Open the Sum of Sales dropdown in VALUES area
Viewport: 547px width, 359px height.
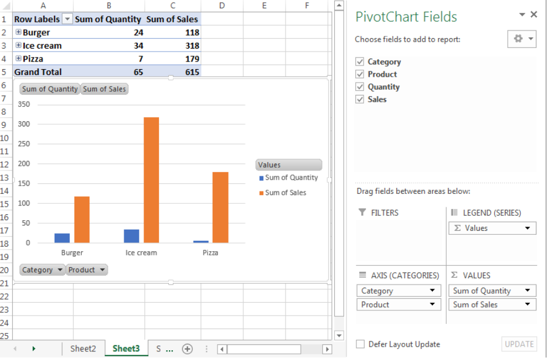click(529, 304)
